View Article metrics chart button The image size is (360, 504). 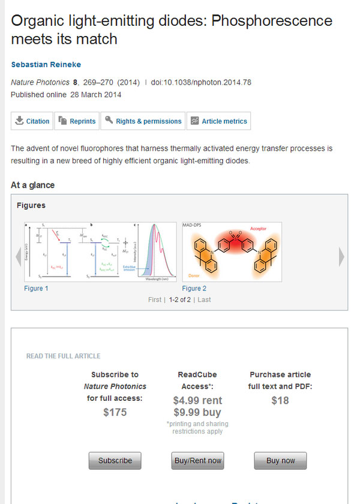coord(218,121)
